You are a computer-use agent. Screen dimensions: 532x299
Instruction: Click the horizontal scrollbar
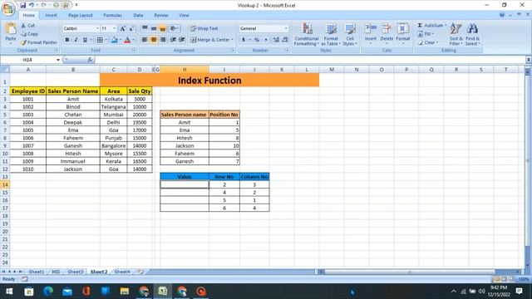[409, 272]
